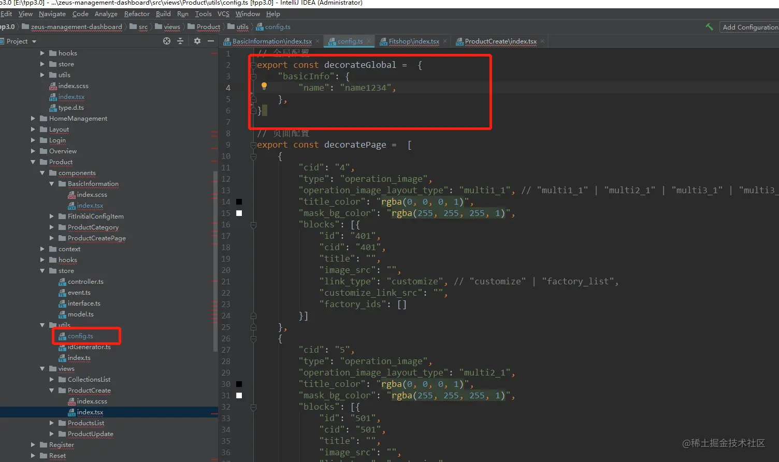The width and height of the screenshot is (779, 462).
Task: Click the fold end marker at line 25
Action: click(x=254, y=327)
